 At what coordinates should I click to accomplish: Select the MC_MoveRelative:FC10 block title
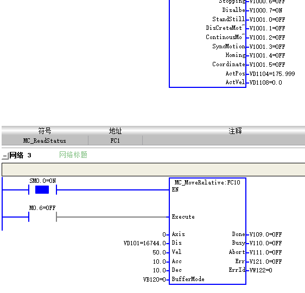pos(207,182)
